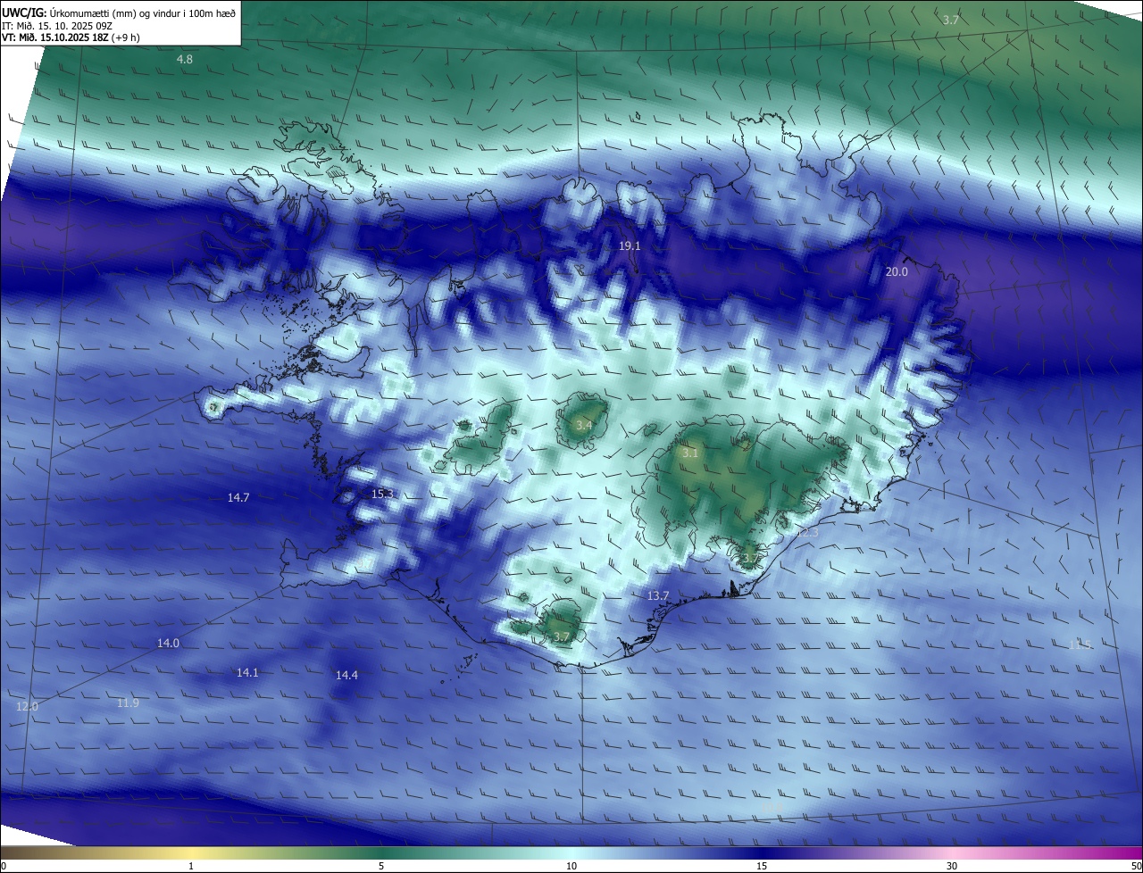Viewport: 1143px width, 873px height.
Task: Click the 15 tick on the color scale
Action: point(762,866)
